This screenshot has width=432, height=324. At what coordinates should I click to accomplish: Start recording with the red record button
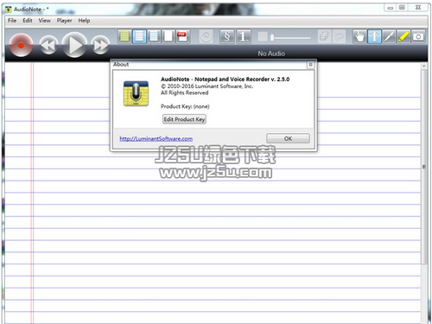[21, 45]
